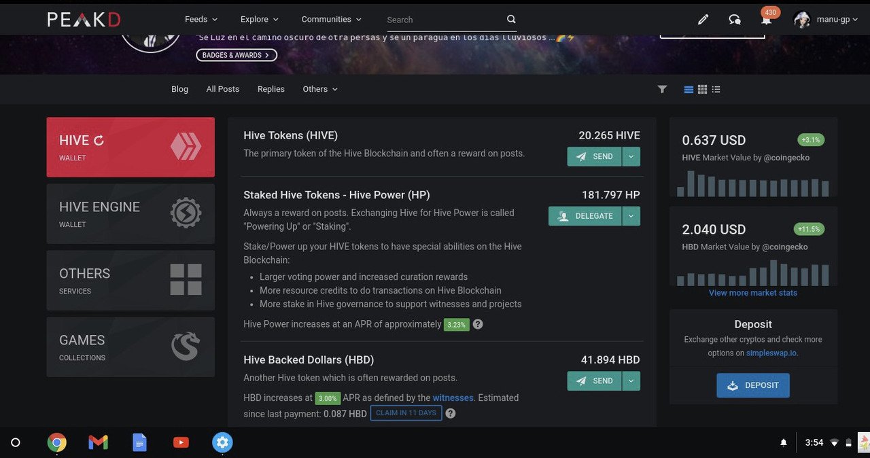Open the launcher circle button
The image size is (870, 458).
click(16, 442)
